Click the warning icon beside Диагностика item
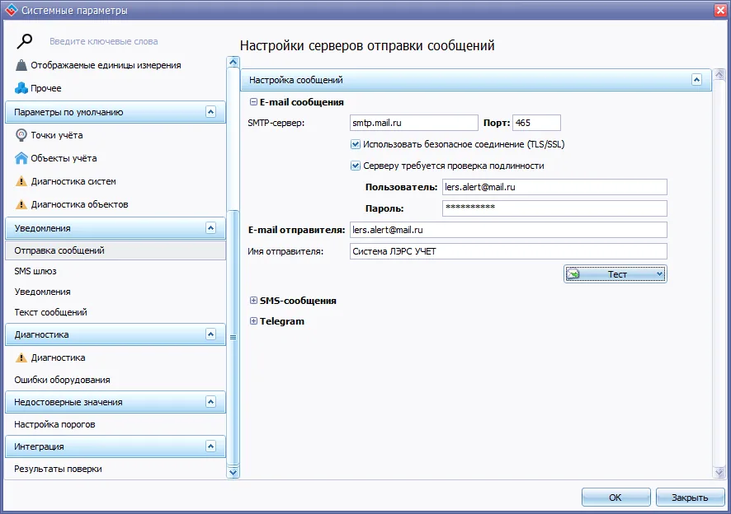731x514 pixels. [21, 358]
